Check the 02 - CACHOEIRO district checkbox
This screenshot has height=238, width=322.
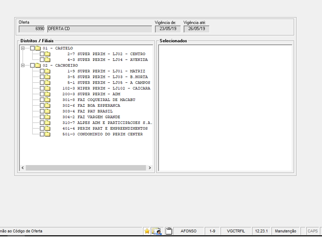(32, 65)
